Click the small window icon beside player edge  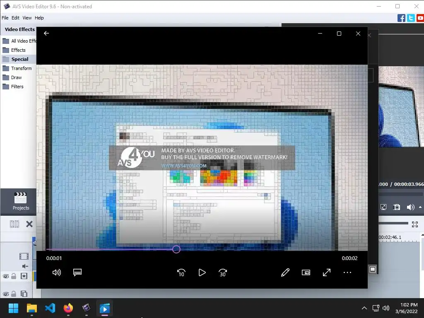pos(372,269)
